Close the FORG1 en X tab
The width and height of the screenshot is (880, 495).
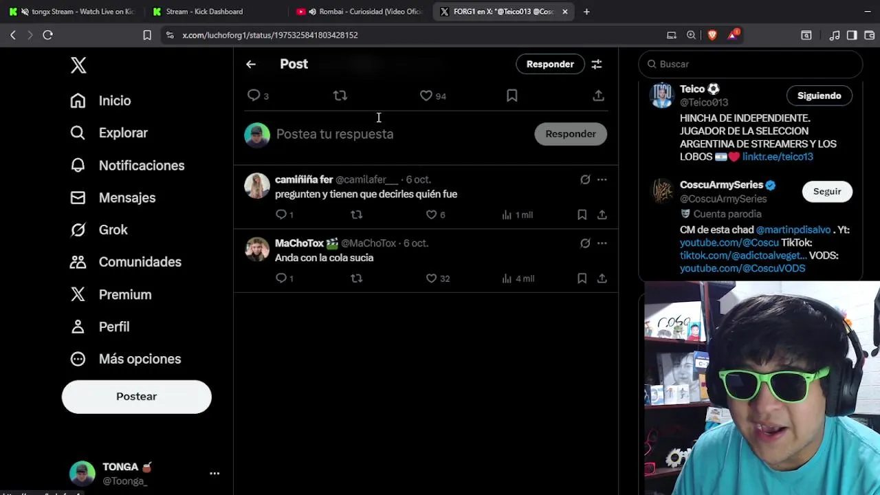point(565,12)
